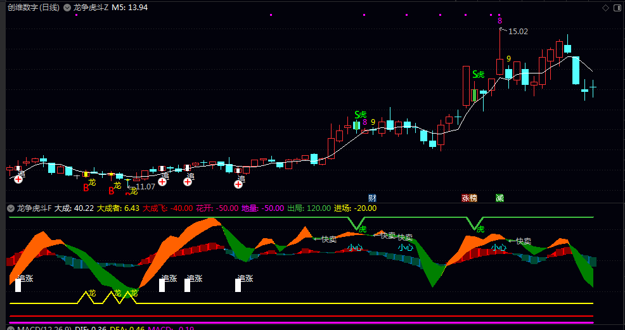Screen dimensions: 625x330
Task: Click the rightmost red plus circle marker
Action: pyautogui.click(x=238, y=184)
